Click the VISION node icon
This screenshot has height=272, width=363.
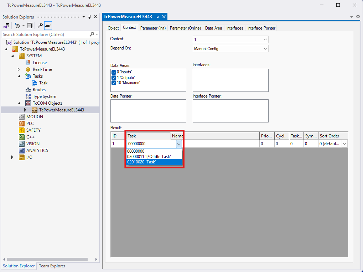tap(21, 144)
